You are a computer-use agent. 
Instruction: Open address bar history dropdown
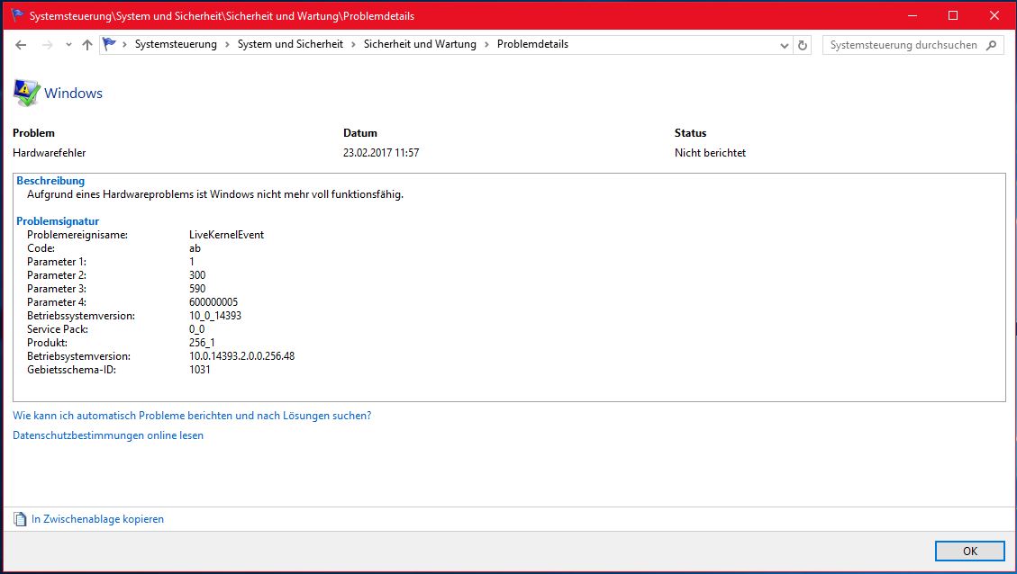(x=785, y=45)
